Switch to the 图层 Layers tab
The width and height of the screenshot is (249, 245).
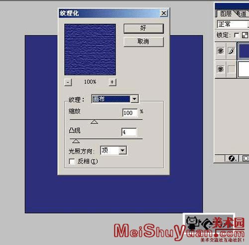click(226, 14)
